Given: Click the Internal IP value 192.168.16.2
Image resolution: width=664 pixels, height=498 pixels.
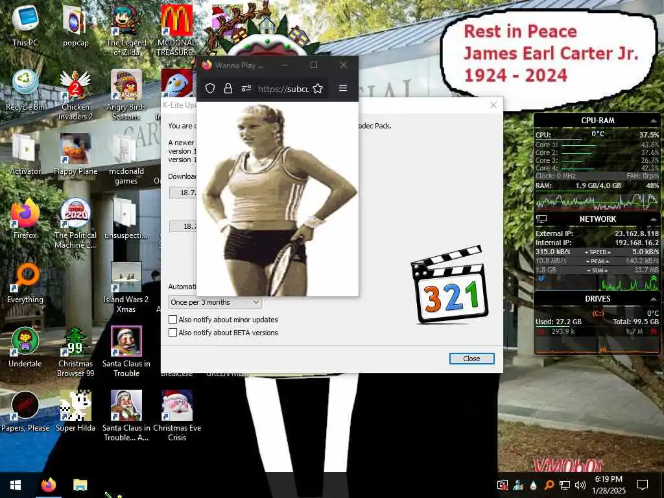Looking at the screenshot, I should tap(637, 243).
